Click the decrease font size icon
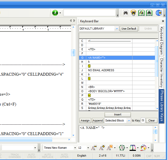The width and height of the screenshot is (168, 160). pyautogui.click(x=94, y=148)
